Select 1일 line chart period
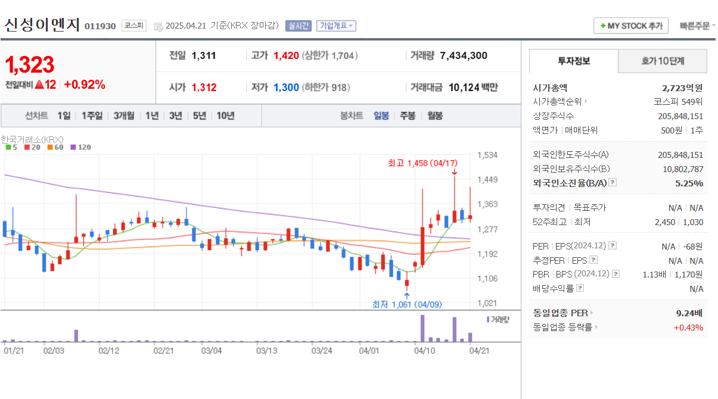 64,116
